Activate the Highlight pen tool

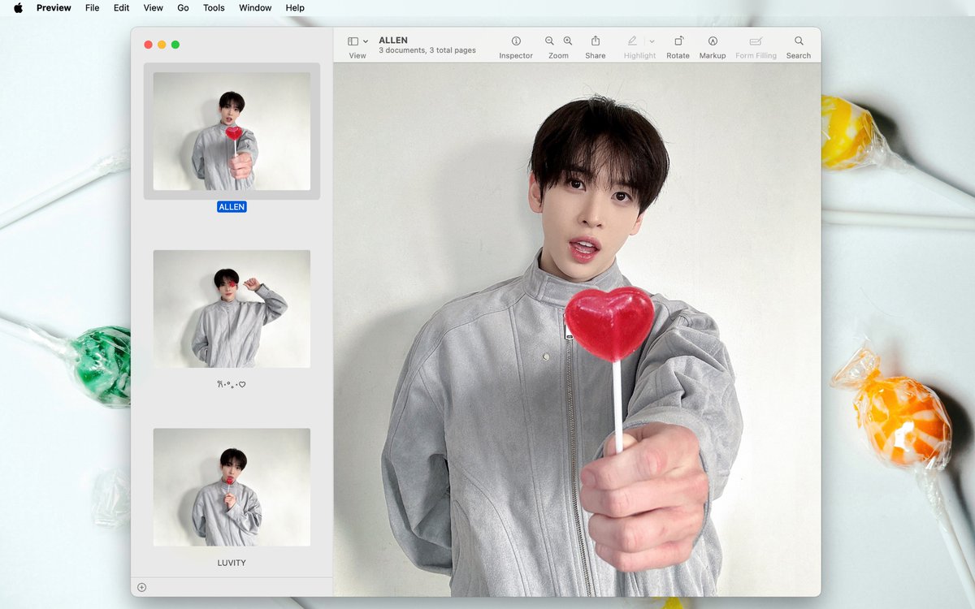tap(632, 41)
